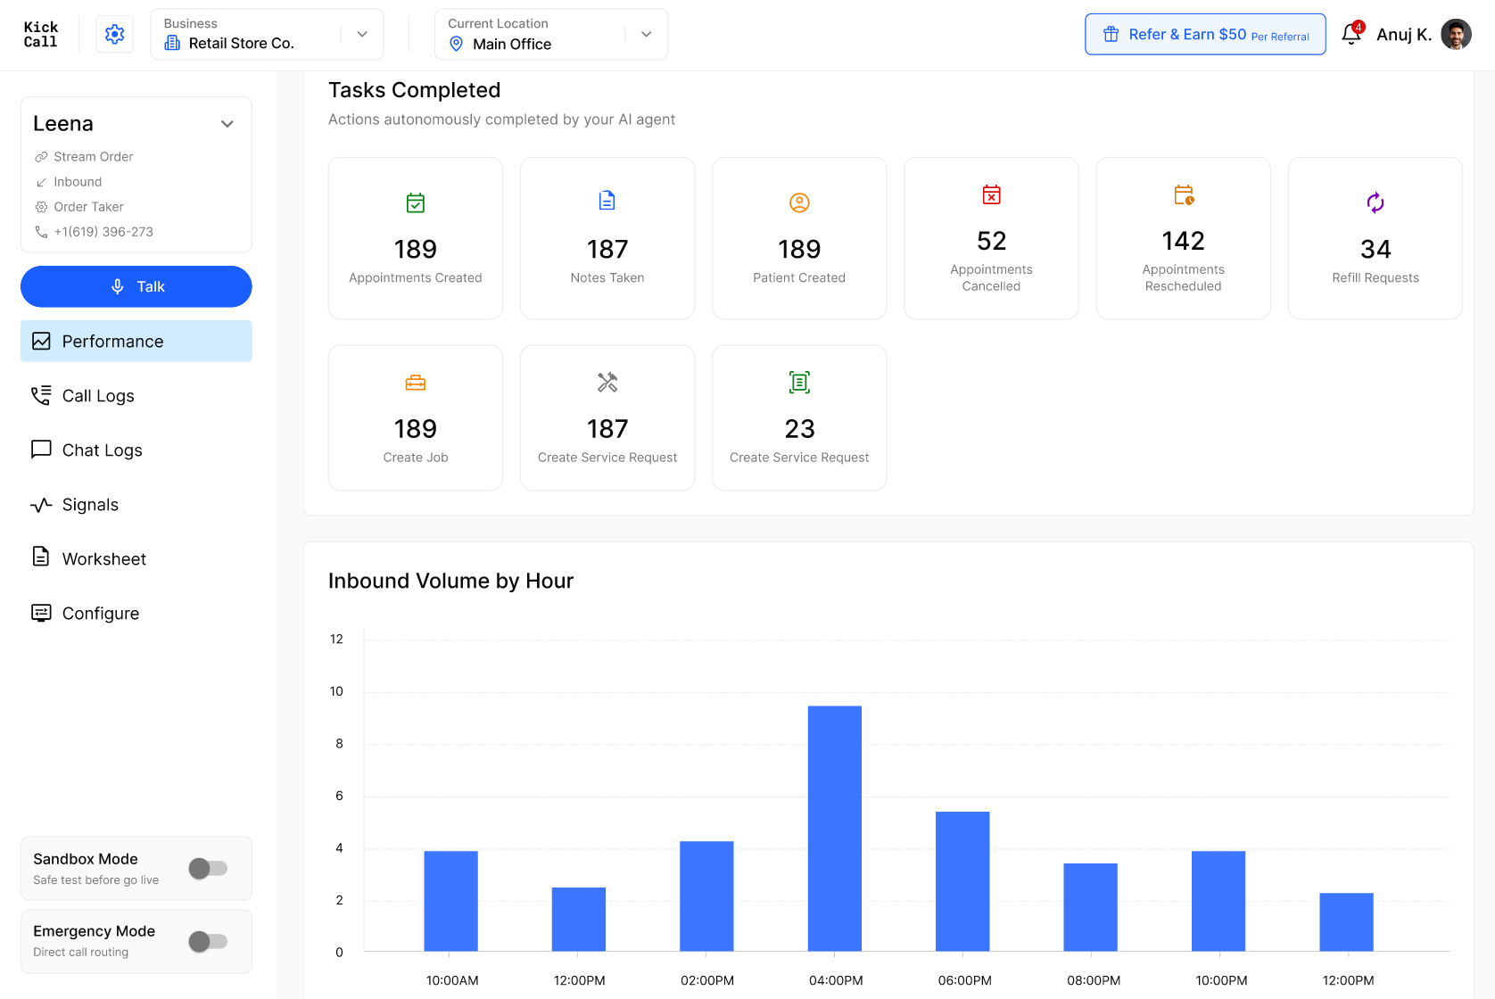Enable Sandbox Mode toggle
1495x999 pixels.
click(x=209, y=868)
